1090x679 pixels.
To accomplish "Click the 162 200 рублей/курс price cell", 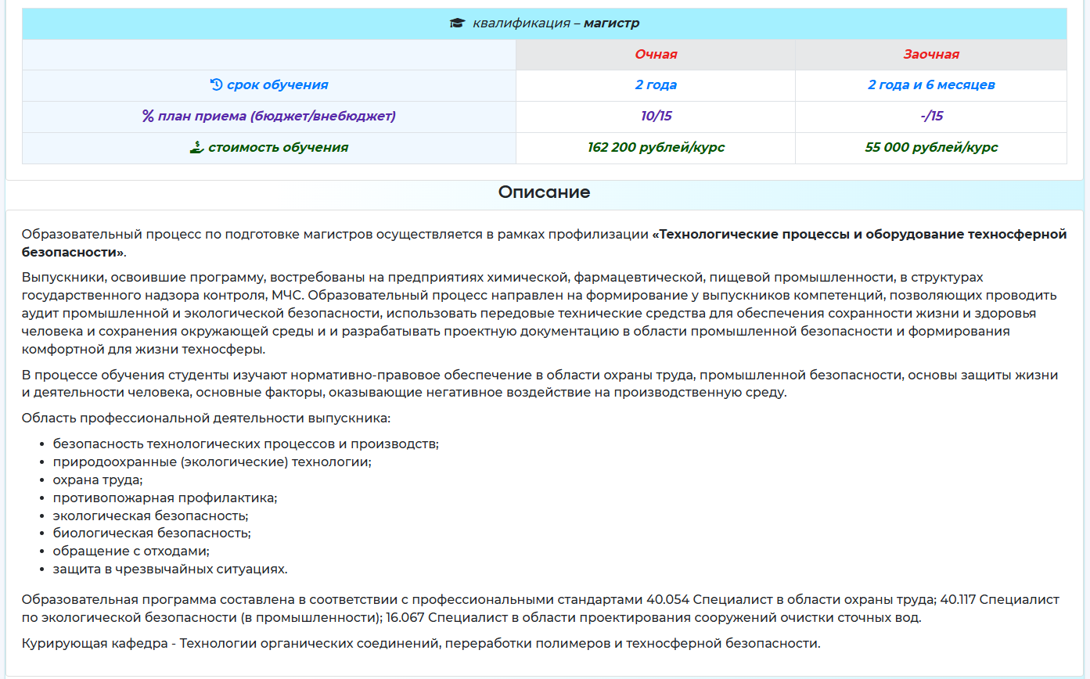I will tap(656, 148).
